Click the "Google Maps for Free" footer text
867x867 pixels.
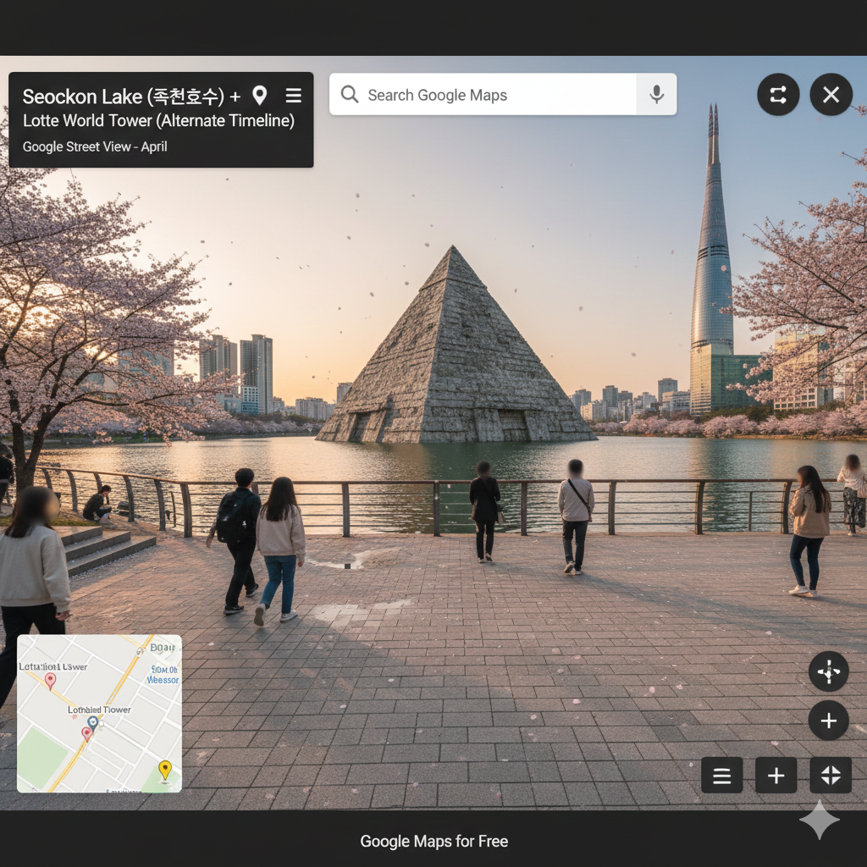[433, 841]
